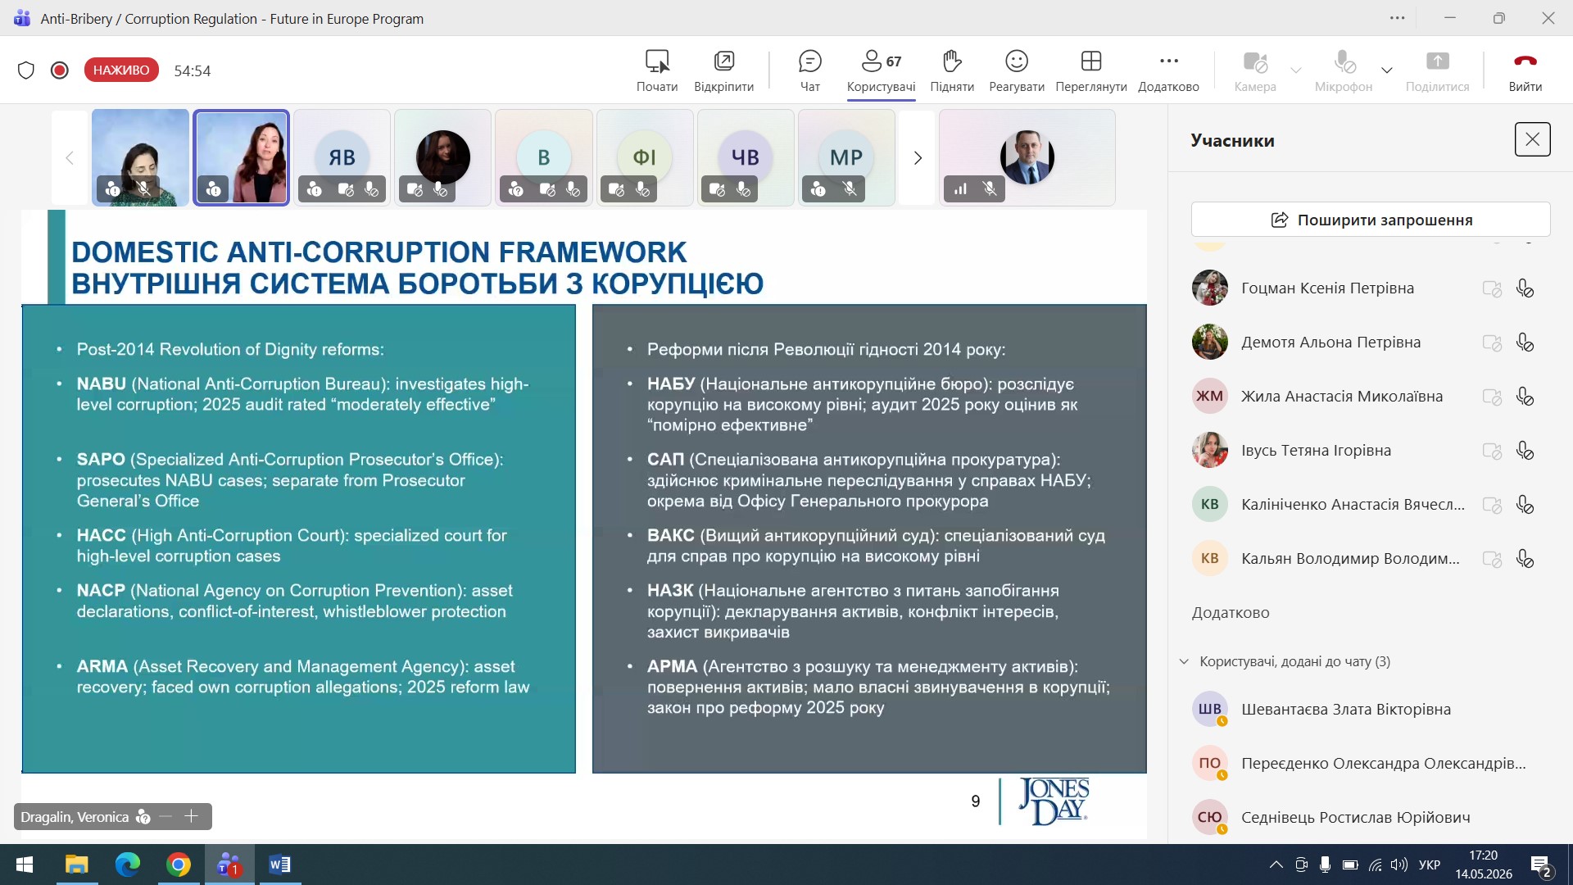
Task: Toggle camera icon for Жила Анастасія Миколаївна
Action: tap(1492, 397)
